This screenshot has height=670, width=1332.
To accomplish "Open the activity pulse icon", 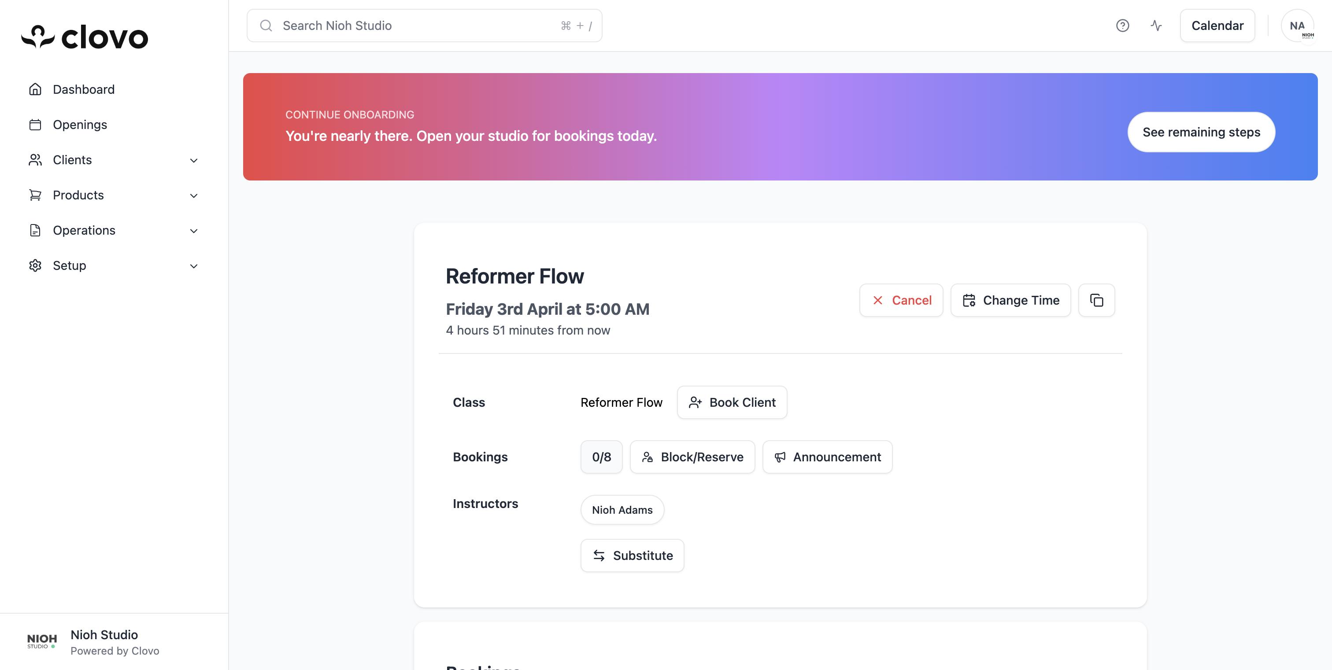I will point(1156,26).
